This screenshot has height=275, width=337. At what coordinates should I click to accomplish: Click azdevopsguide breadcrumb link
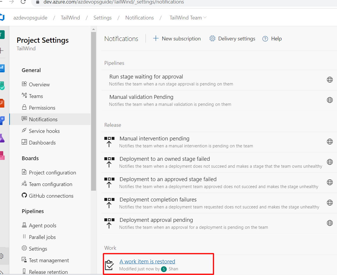click(x=30, y=18)
